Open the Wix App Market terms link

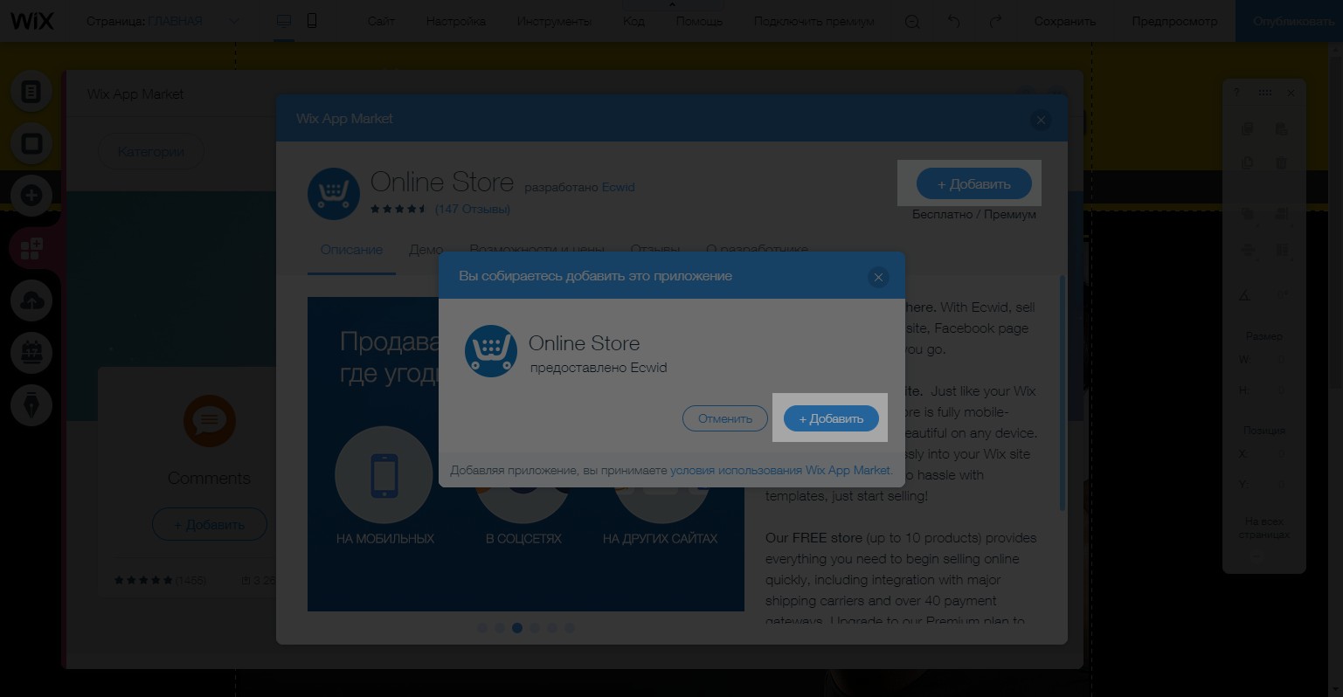point(780,470)
